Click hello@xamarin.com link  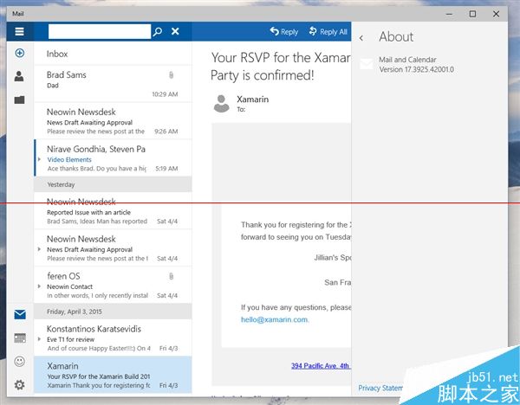pos(275,319)
